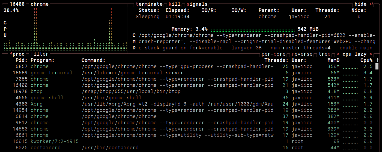Click the Sleeping status value
The height and width of the screenshot is (152, 382).
148,17
